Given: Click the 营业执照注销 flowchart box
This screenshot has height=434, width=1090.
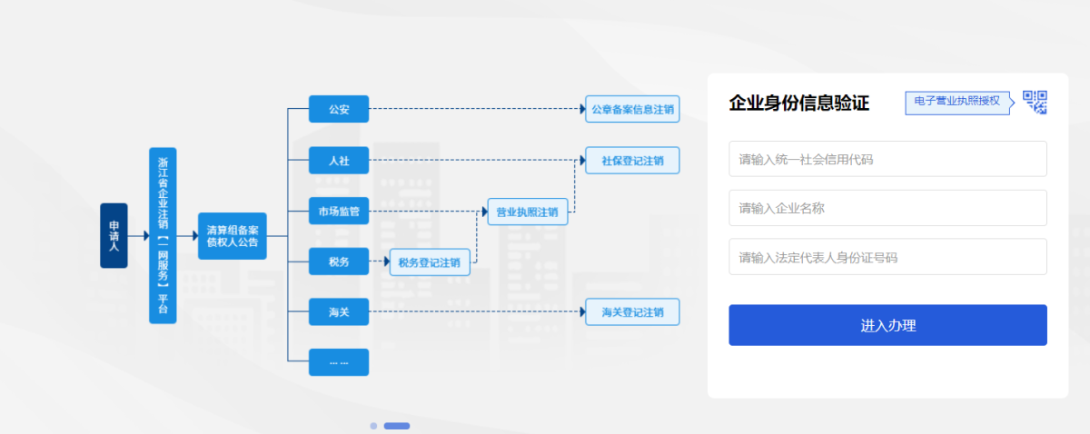Looking at the screenshot, I should click(x=527, y=212).
